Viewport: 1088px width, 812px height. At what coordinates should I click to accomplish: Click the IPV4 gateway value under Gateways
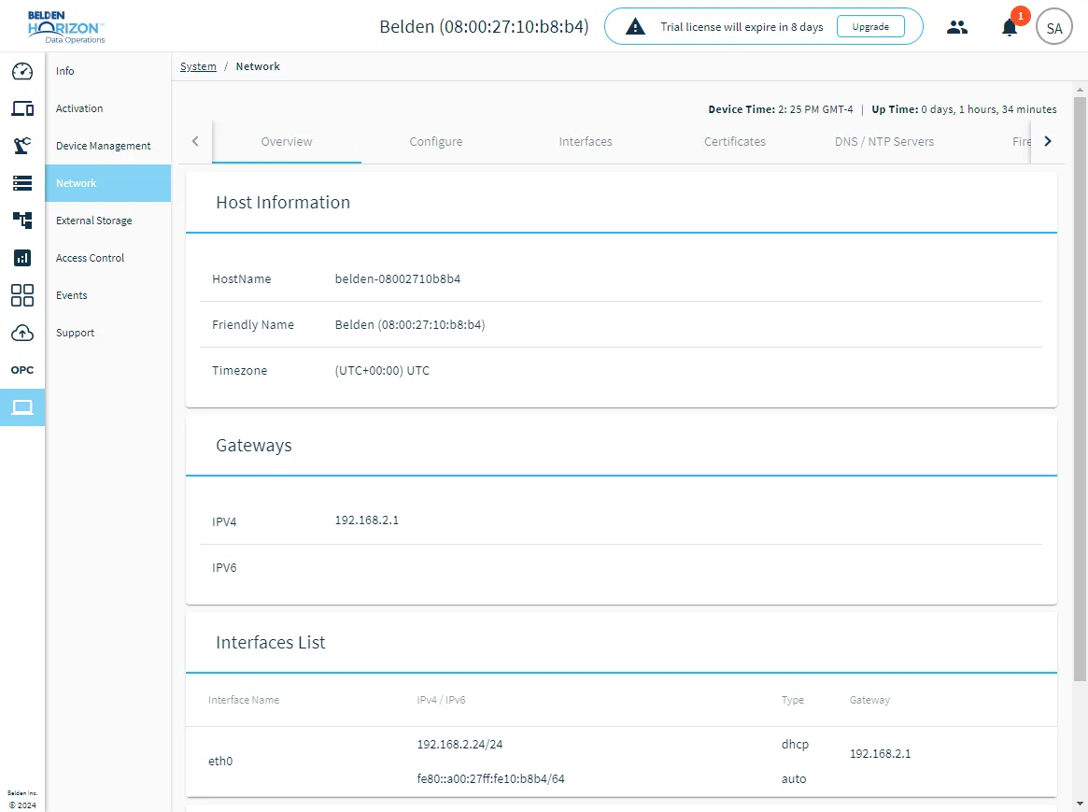click(367, 520)
